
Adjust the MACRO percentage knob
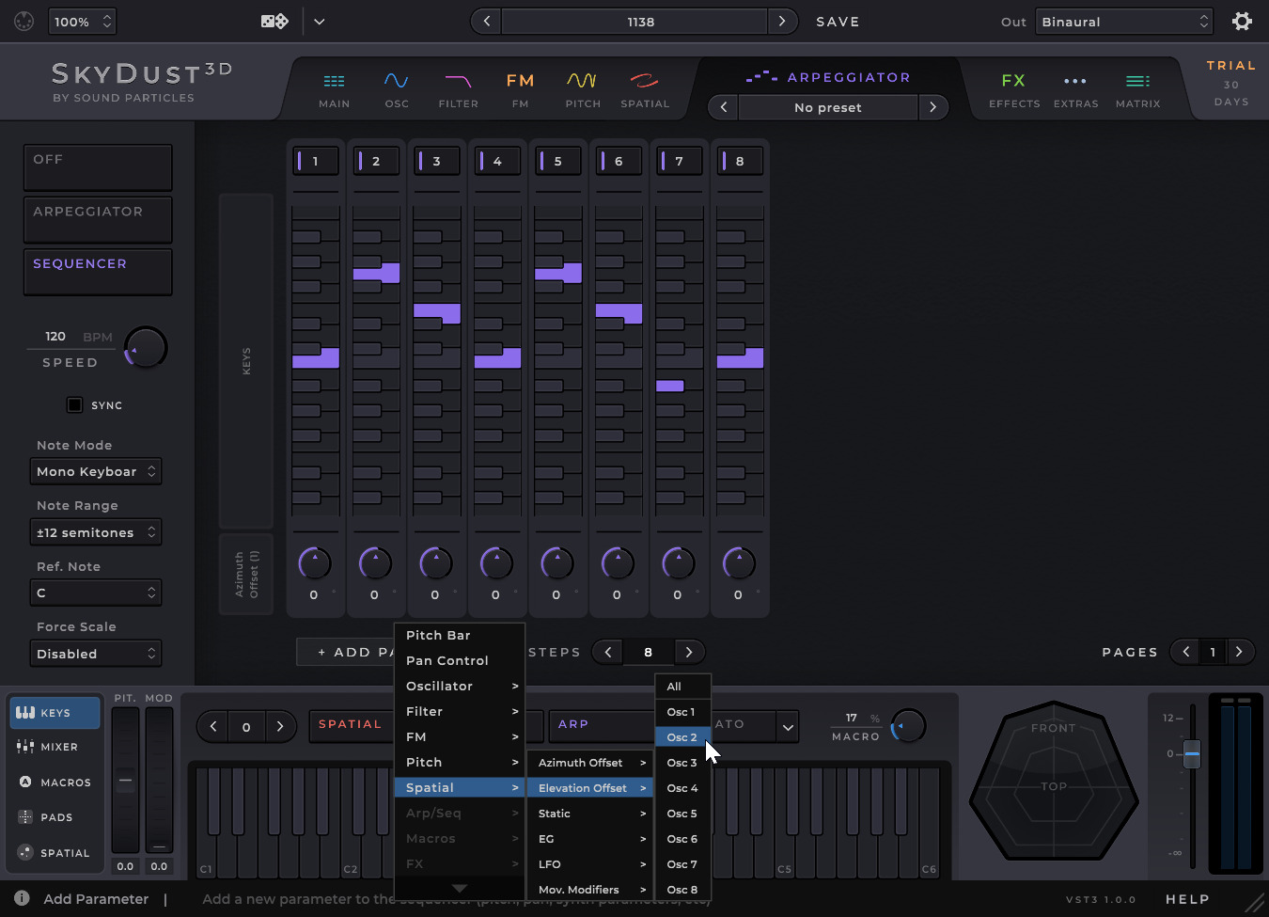(908, 726)
